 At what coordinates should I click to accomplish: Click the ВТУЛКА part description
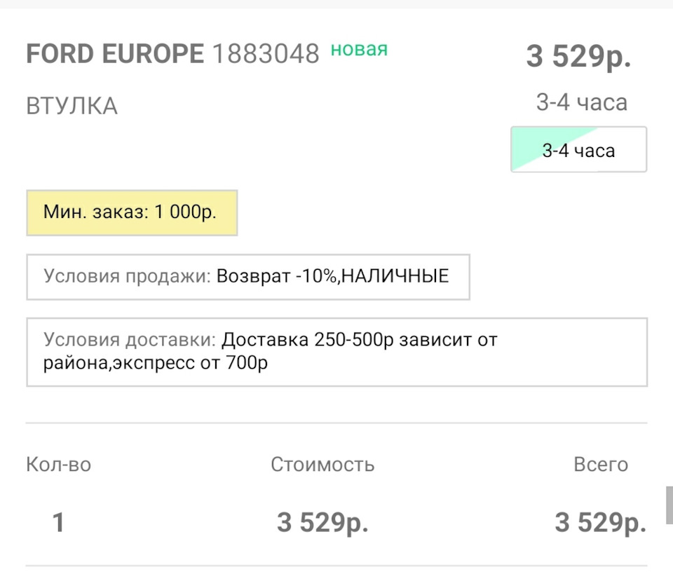[72, 107]
